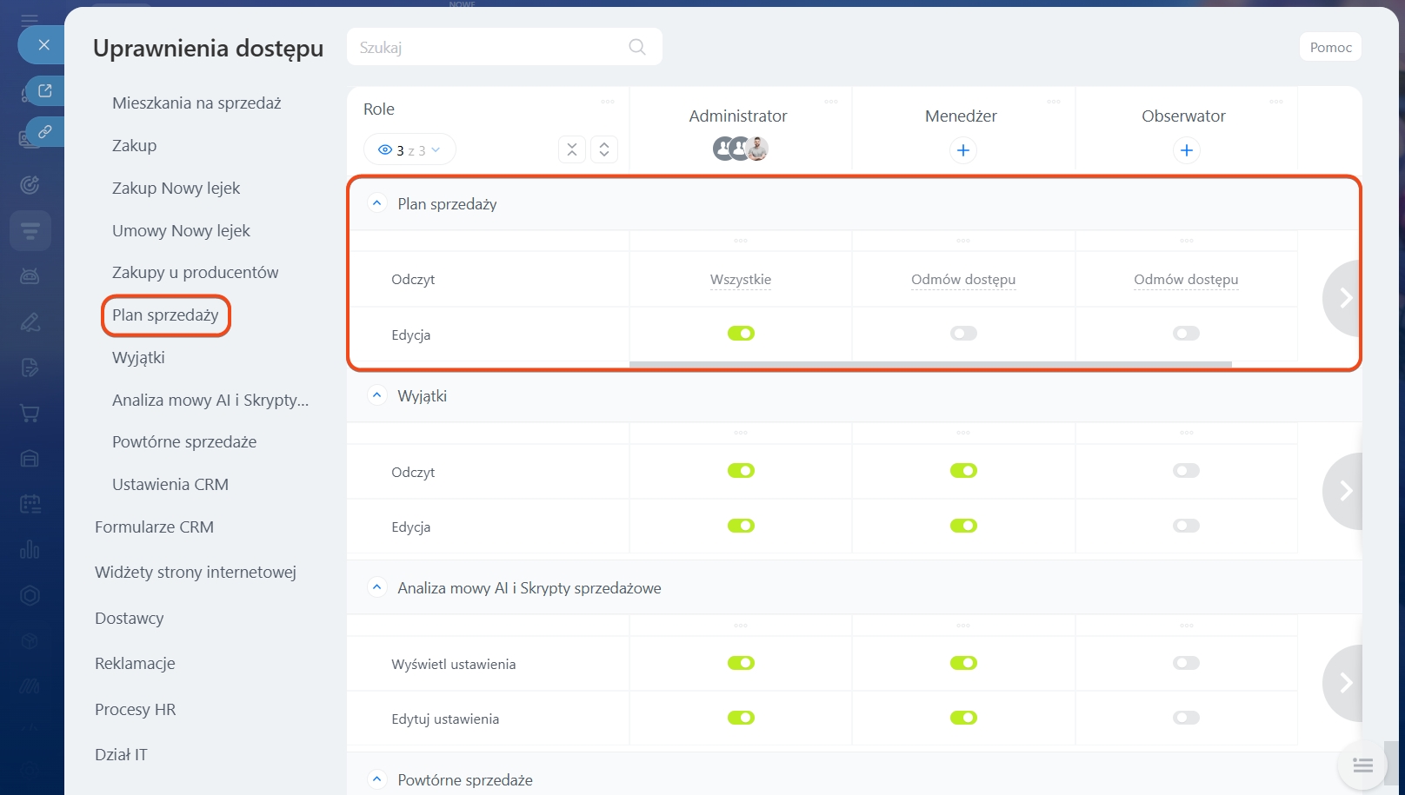Image resolution: width=1405 pixels, height=795 pixels.
Task: Click the right arrow next to Plan sprzedaży rows
Action: coord(1344,298)
